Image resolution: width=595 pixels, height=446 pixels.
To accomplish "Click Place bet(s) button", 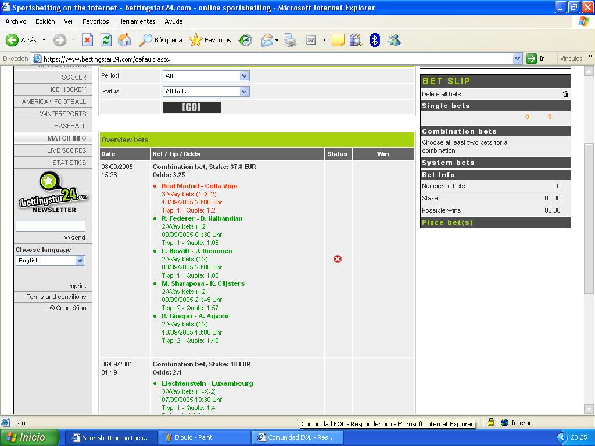I will pyautogui.click(x=447, y=222).
